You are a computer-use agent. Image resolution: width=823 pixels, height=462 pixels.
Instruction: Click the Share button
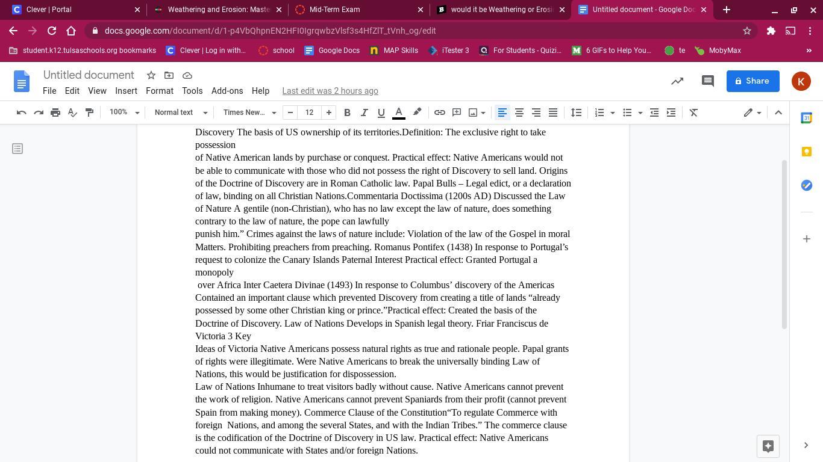point(753,81)
